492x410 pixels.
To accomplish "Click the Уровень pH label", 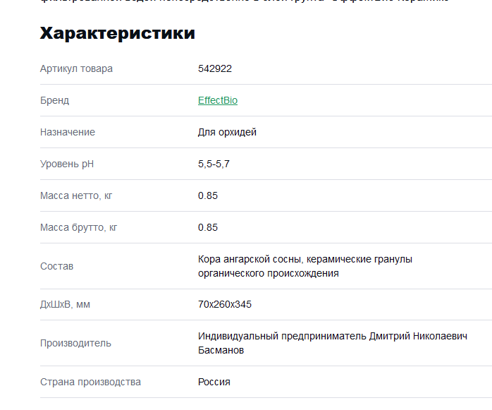I will click(67, 164).
